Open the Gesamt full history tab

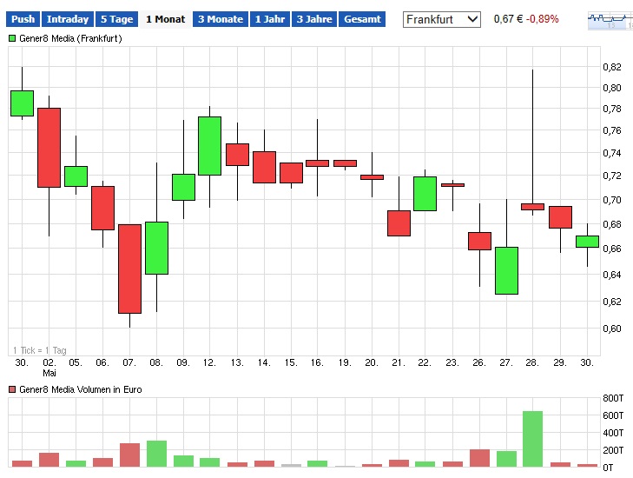[x=362, y=19]
